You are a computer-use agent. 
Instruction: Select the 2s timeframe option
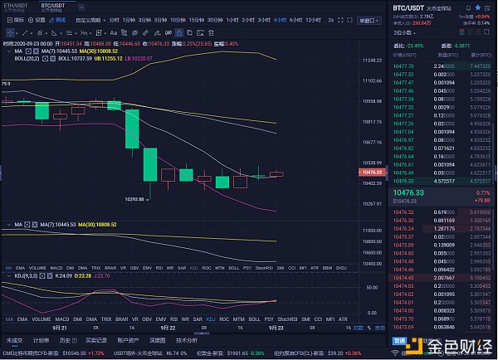point(331,20)
